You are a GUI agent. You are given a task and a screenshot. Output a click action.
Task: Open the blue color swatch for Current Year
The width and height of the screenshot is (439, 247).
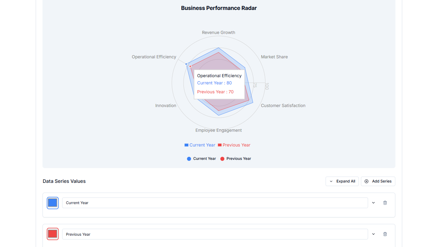52,203
